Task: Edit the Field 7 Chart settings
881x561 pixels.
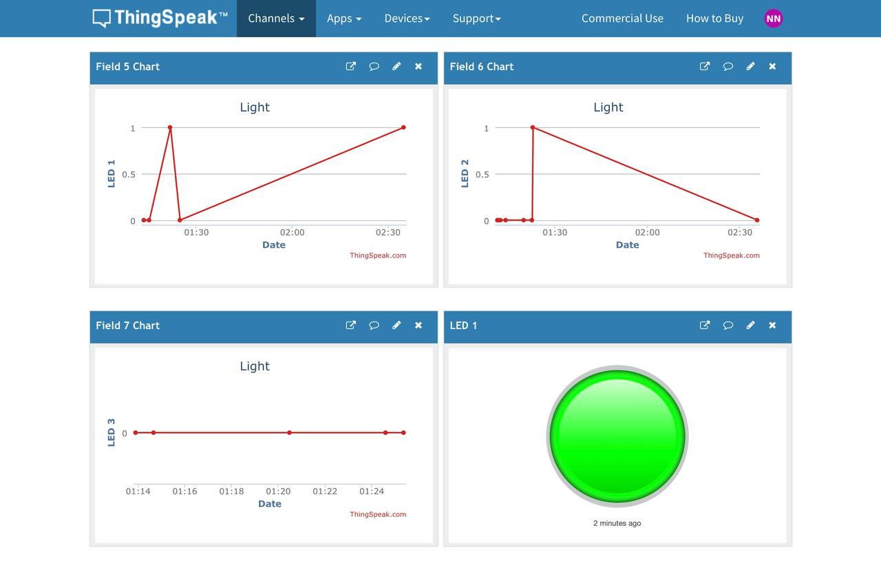Action: 396,325
